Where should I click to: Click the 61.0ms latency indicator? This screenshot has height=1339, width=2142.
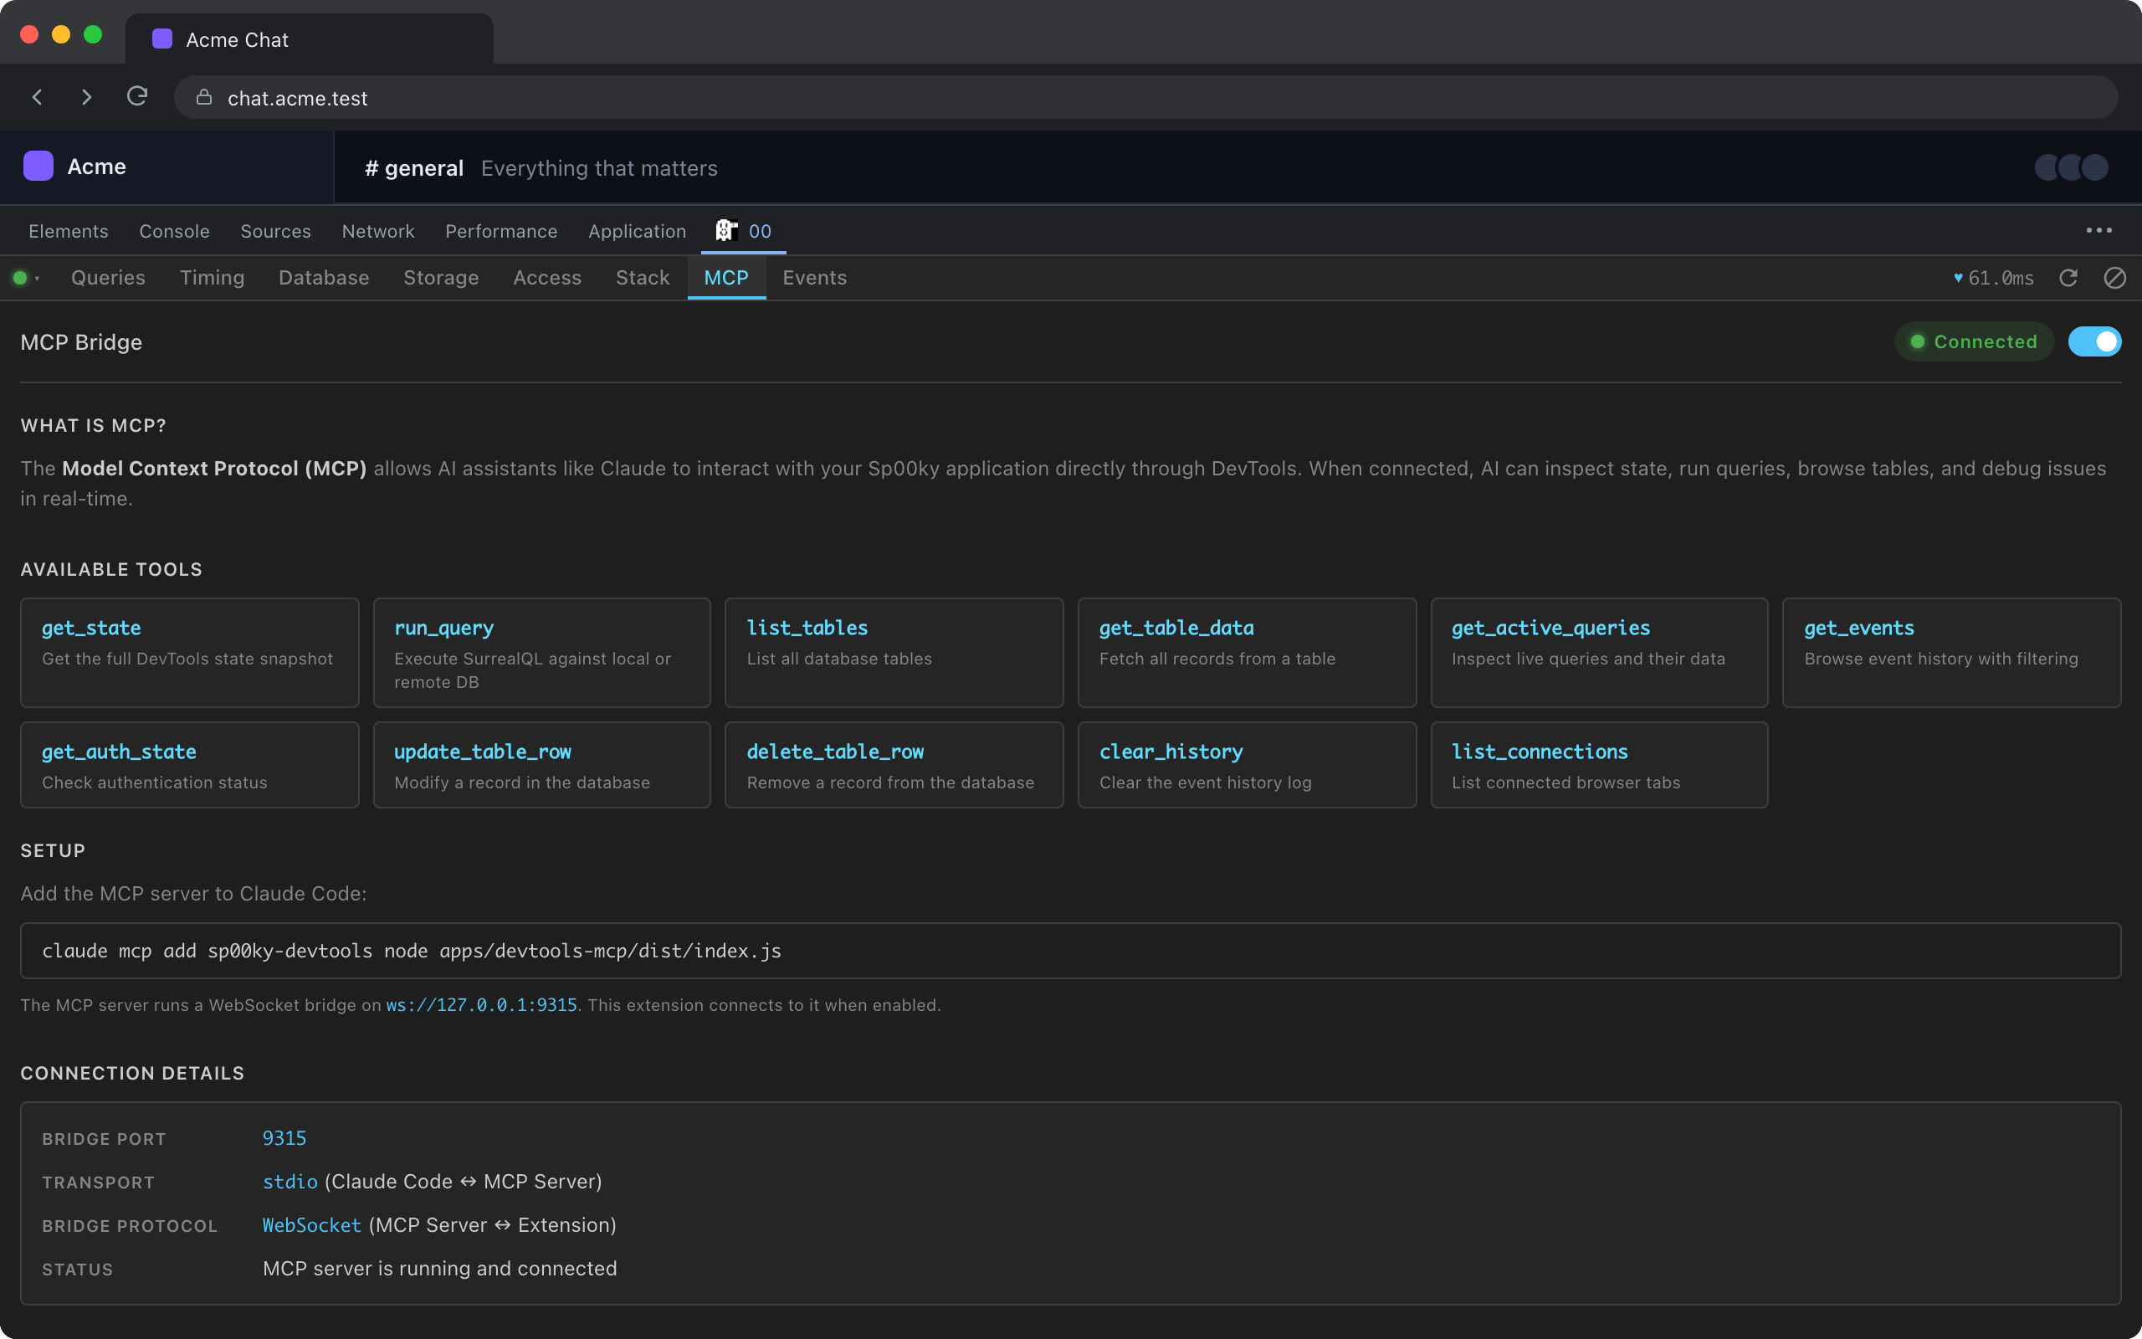tap(1993, 278)
